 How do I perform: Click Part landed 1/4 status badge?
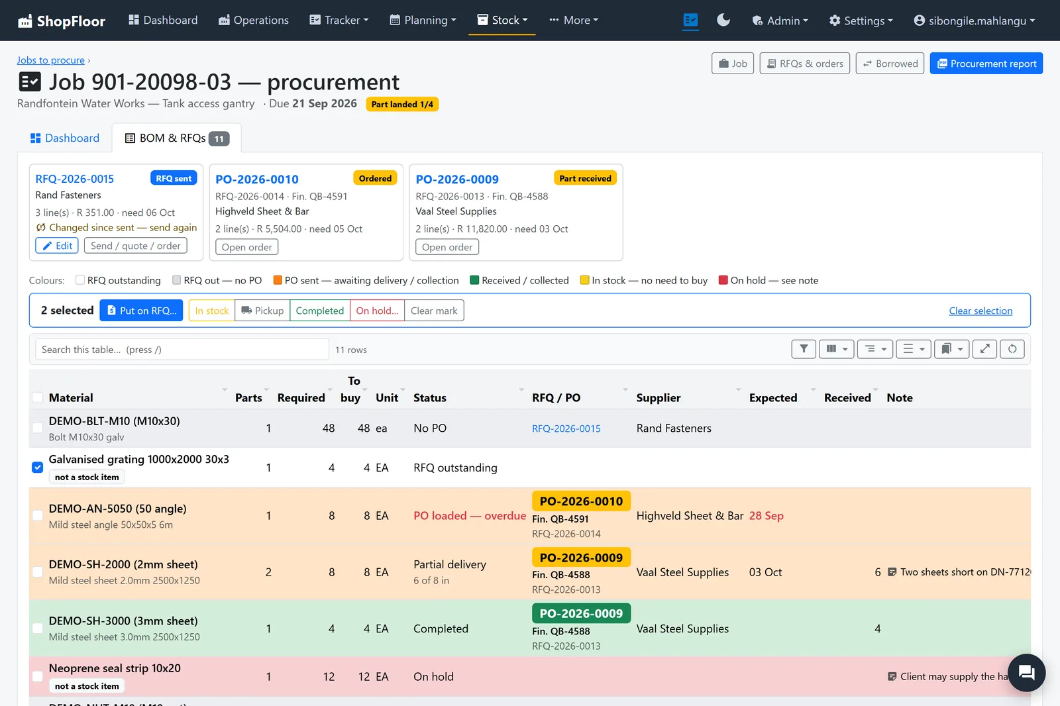click(x=402, y=104)
